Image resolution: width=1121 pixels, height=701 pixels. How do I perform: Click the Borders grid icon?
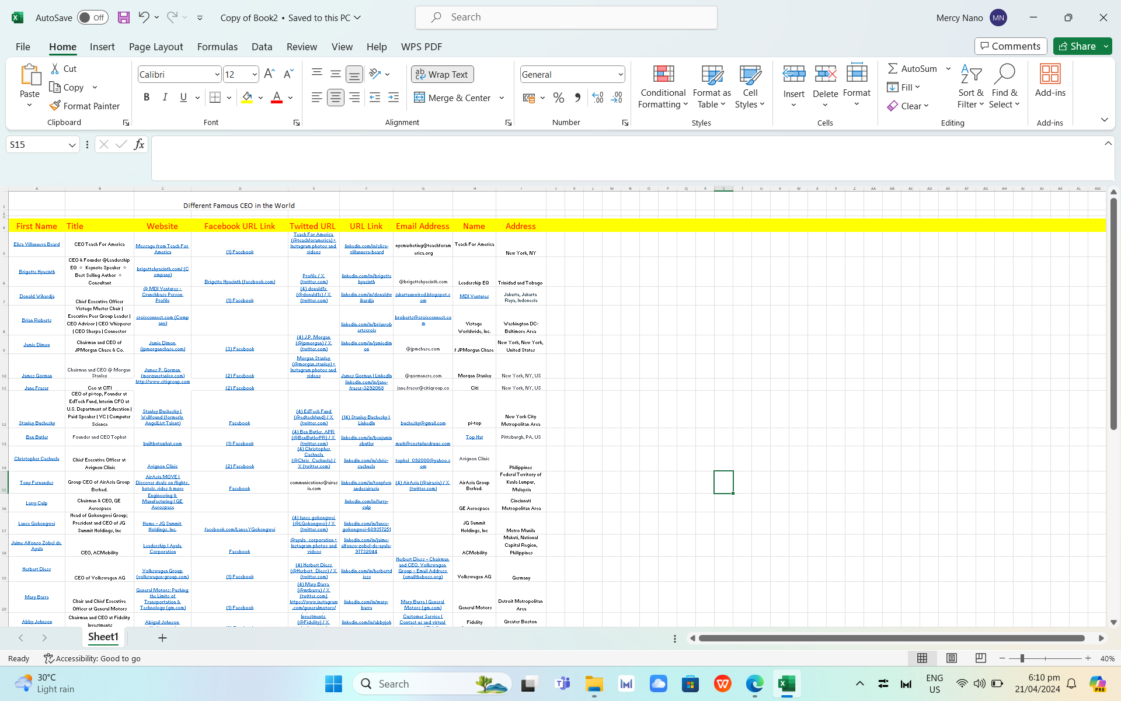pyautogui.click(x=215, y=98)
